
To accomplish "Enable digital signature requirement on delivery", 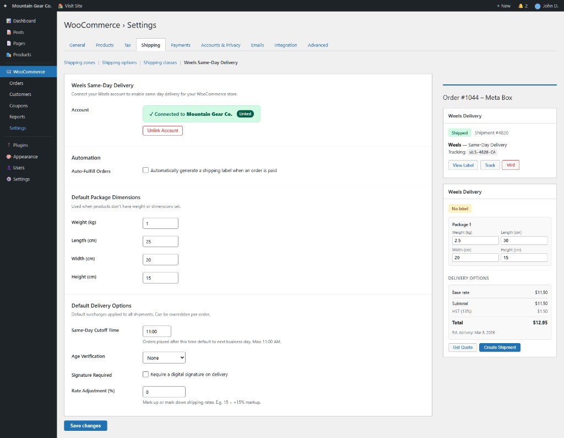I will 145,375.
